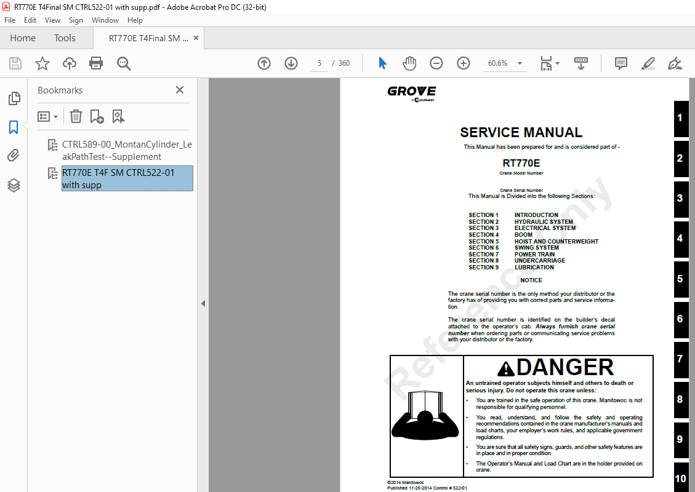
Task: Choose the Selection arrow tool
Action: coord(382,63)
